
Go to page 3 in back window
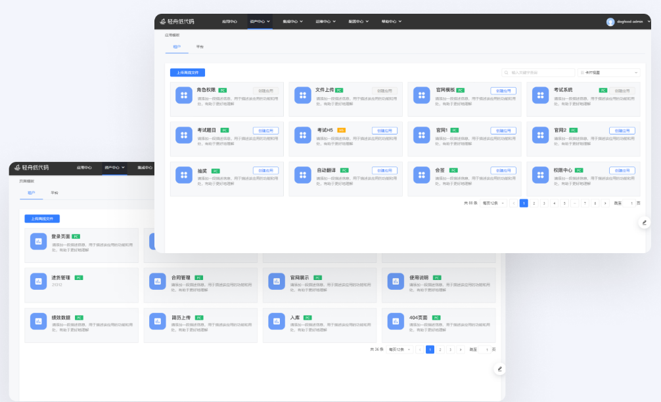[x=450, y=350]
